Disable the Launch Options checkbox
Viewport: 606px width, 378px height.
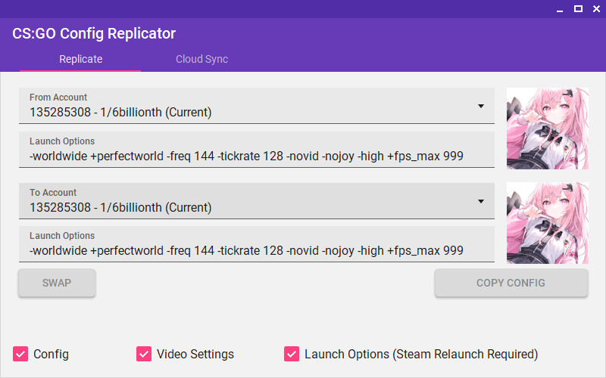pyautogui.click(x=292, y=354)
